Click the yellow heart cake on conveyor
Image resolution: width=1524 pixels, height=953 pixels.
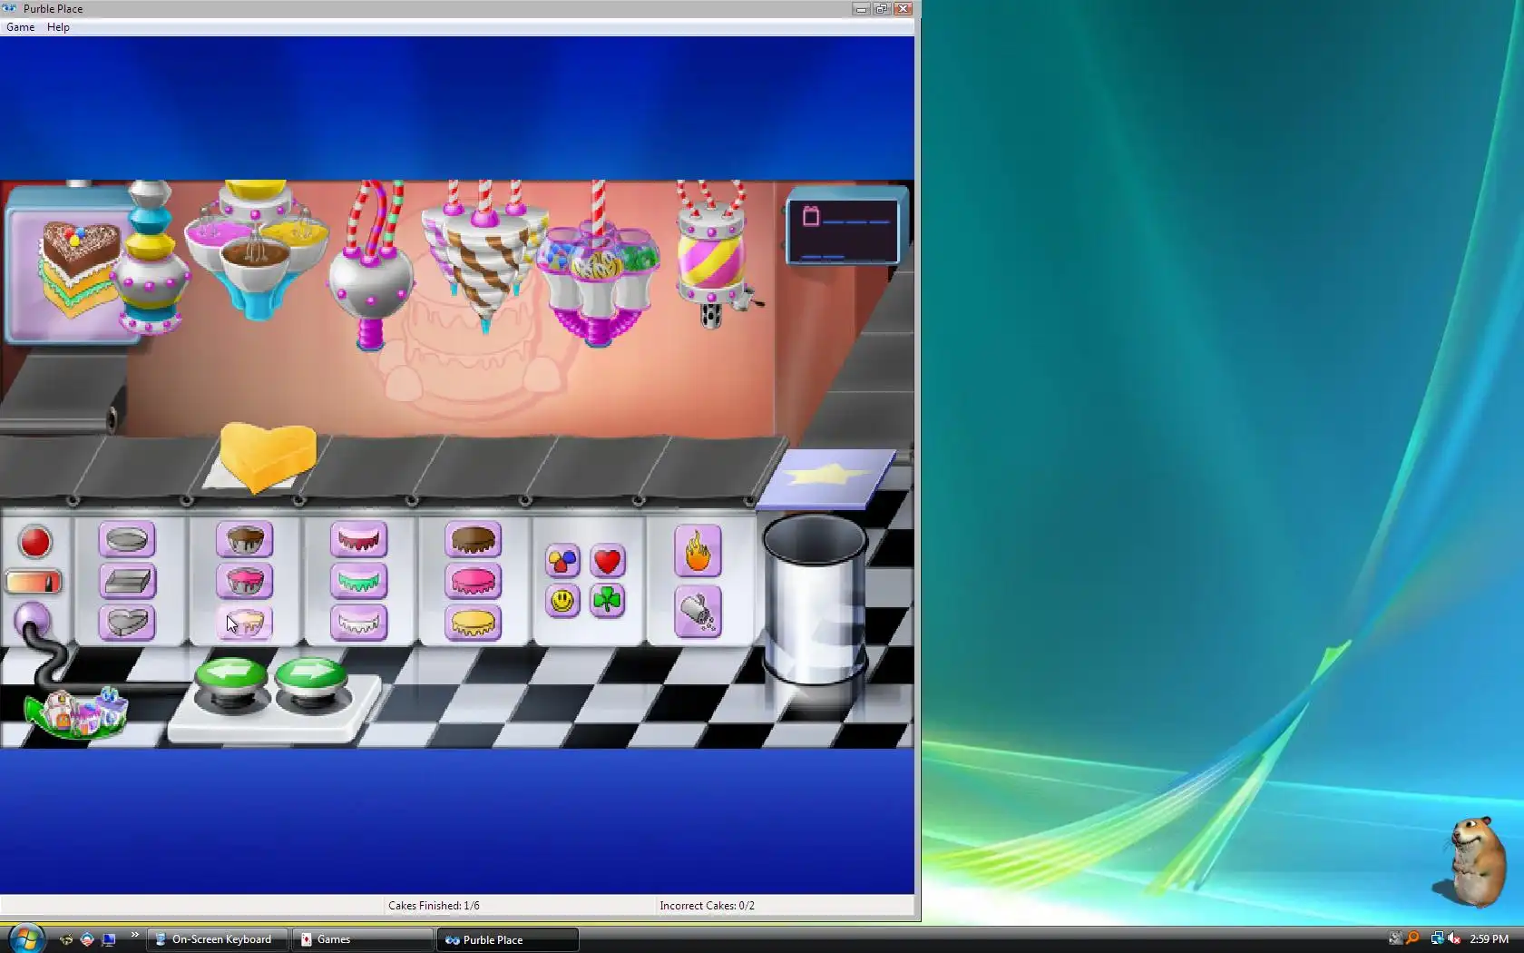[268, 456]
